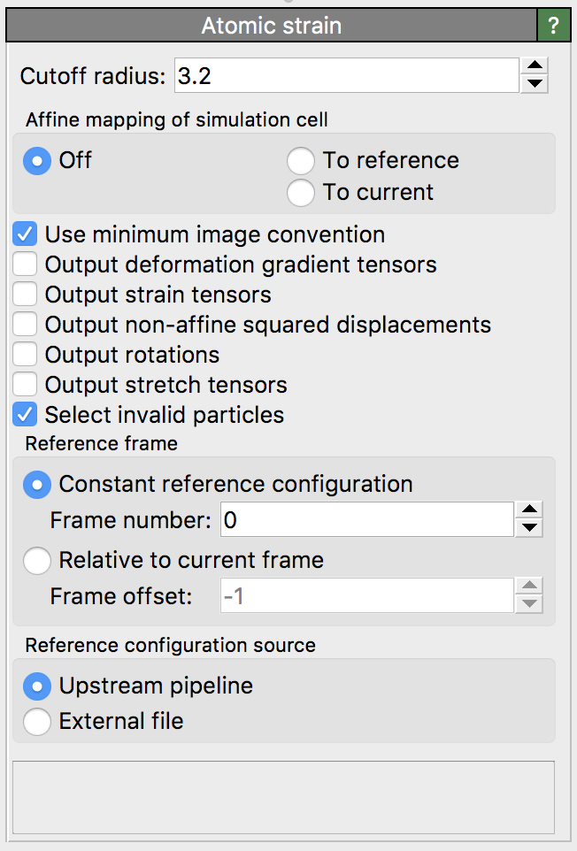Image resolution: width=577 pixels, height=851 pixels.
Task: Enable Output deformation gradient tensors
Action: (26, 264)
